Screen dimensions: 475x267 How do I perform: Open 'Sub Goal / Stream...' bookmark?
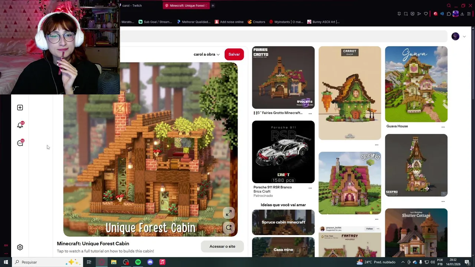tap(155, 22)
